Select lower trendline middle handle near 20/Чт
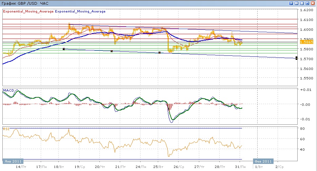Screen dimensions: 317x171 click(112, 51)
